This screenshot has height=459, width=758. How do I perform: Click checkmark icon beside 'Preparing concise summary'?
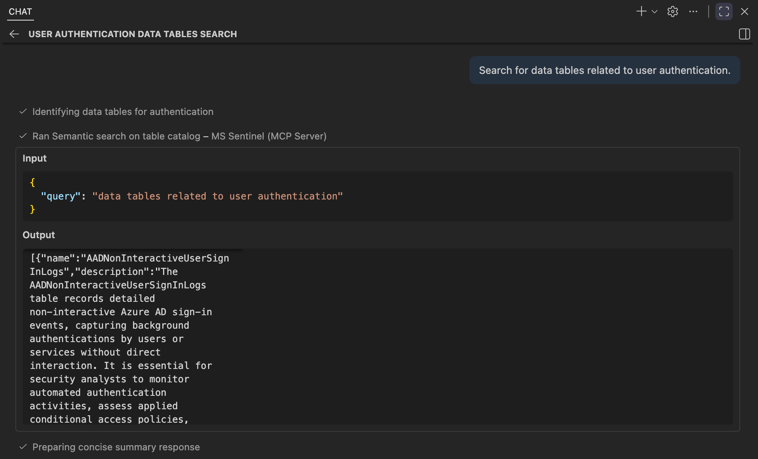(23, 447)
